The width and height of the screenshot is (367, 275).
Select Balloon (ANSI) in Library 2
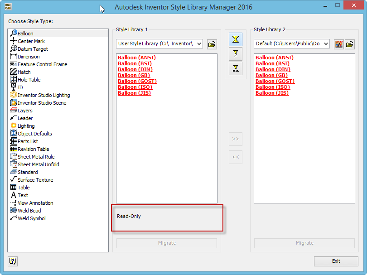pos(275,58)
